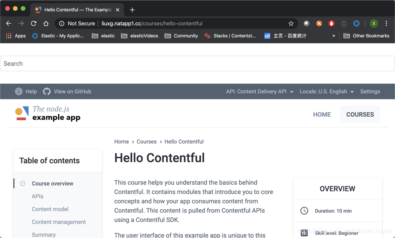This screenshot has width=395, height=238.
Task: Open Elastic - My Applic... bookmark
Action: click(x=58, y=36)
